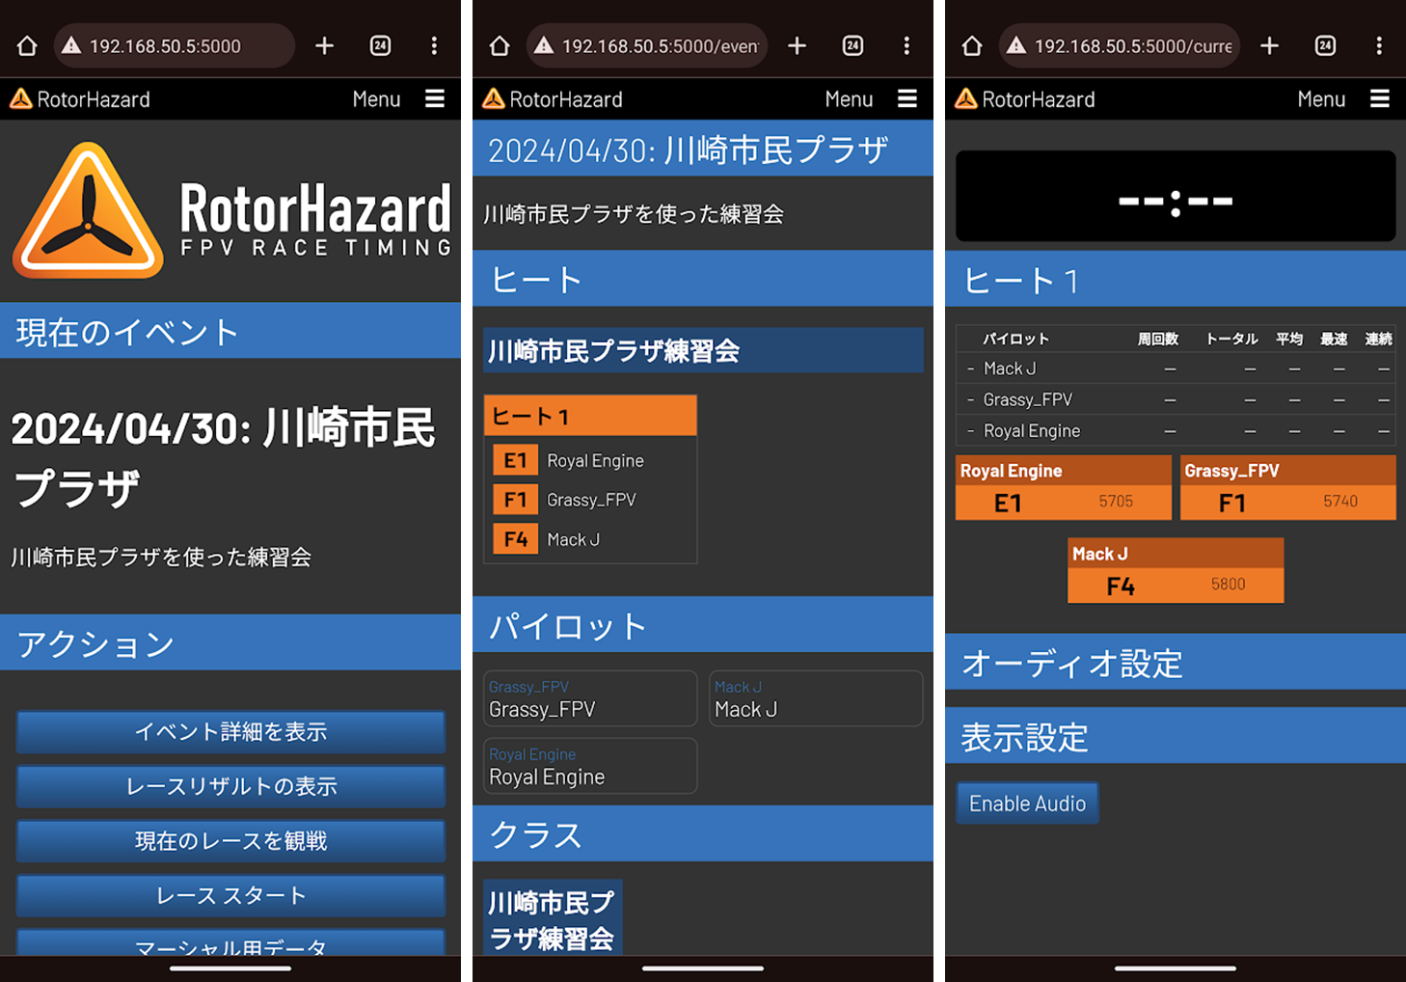Open browser overflow menu in middle phone
The height and width of the screenshot is (982, 1406).
pyautogui.click(x=906, y=45)
